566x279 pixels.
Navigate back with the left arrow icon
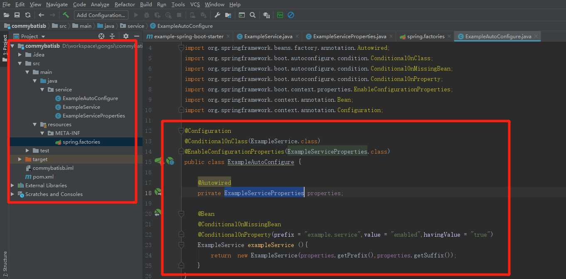click(41, 15)
